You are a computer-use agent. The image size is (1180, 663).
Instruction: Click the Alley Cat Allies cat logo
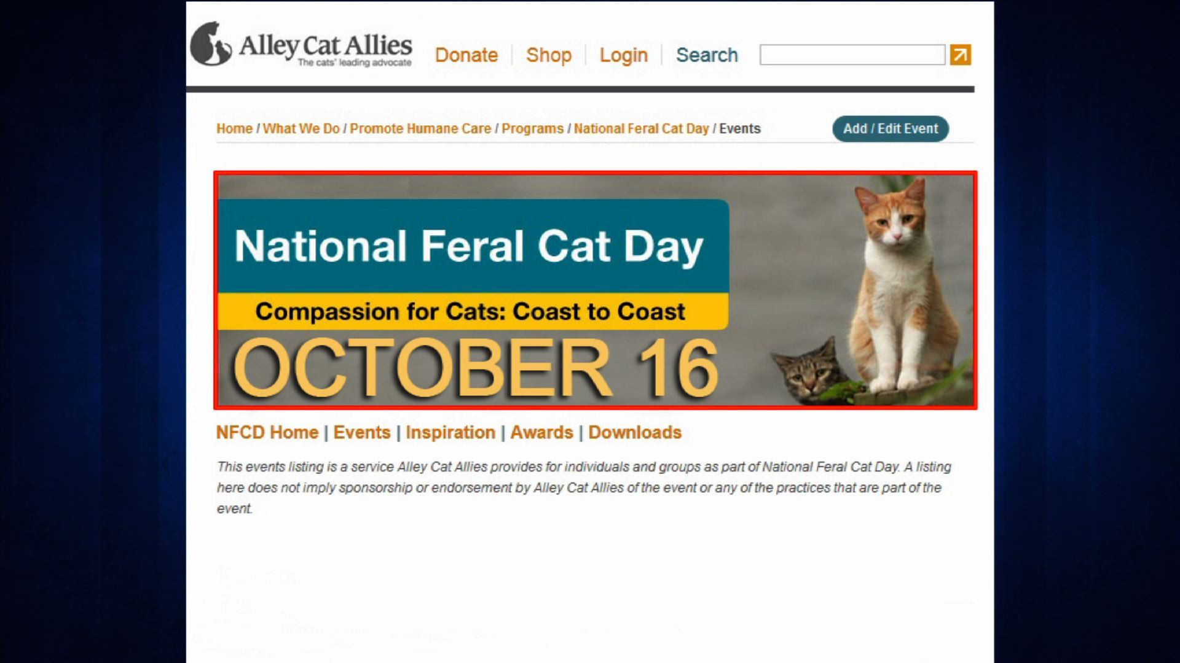210,44
